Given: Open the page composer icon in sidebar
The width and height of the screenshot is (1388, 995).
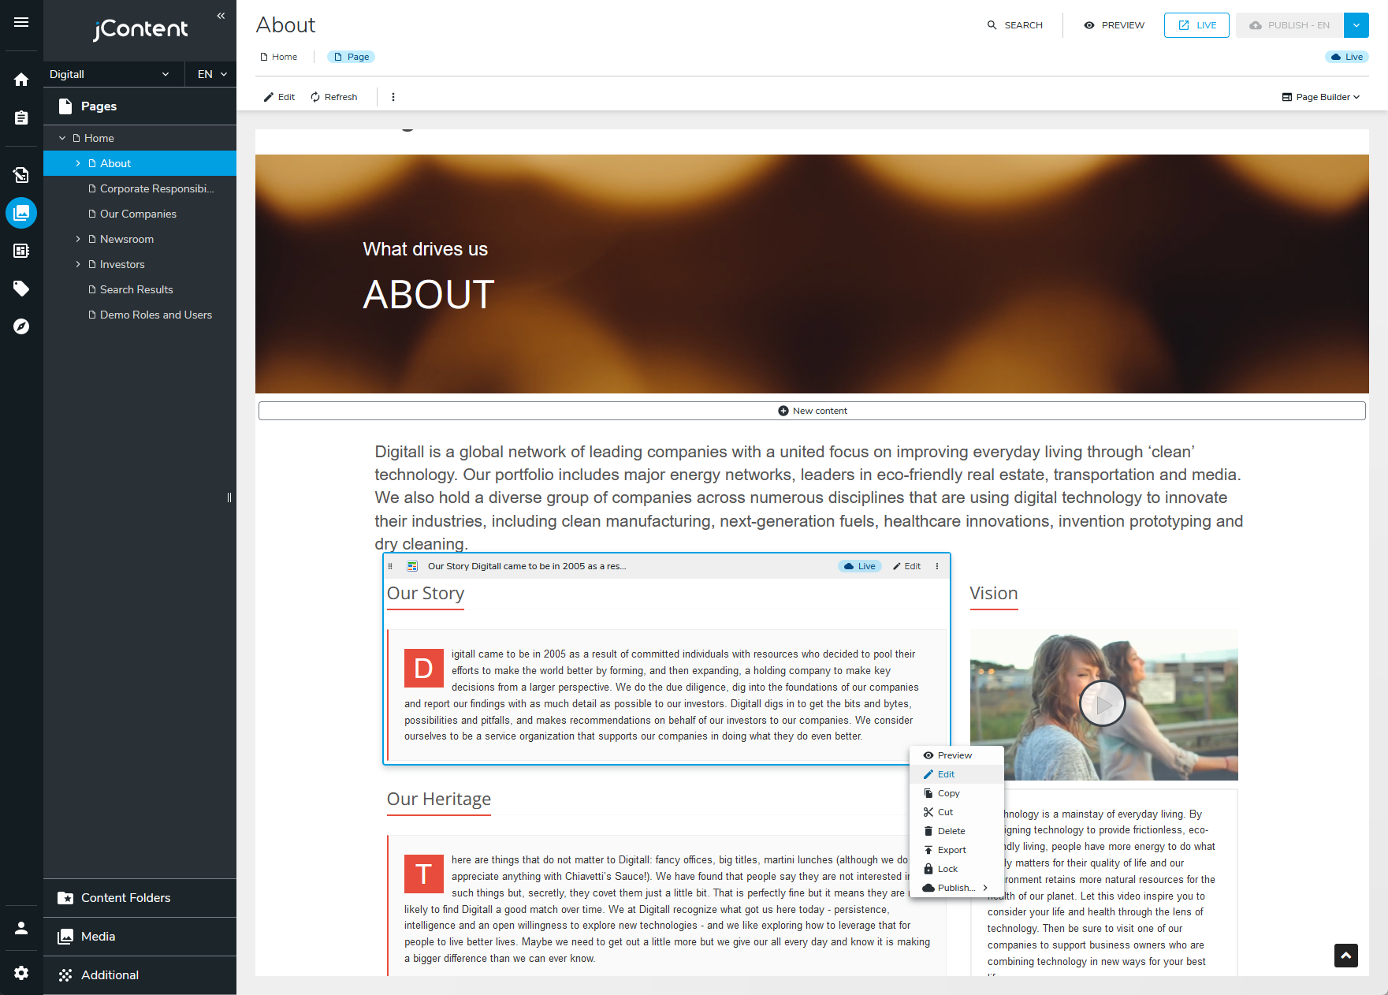Looking at the screenshot, I should tap(21, 175).
